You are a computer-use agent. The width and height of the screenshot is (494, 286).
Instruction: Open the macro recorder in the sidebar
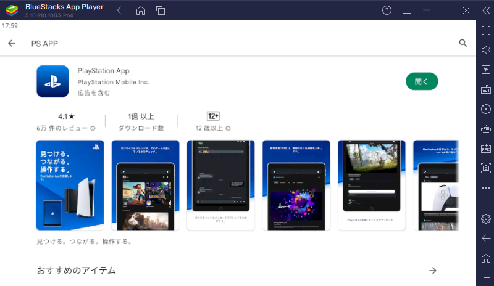486,129
